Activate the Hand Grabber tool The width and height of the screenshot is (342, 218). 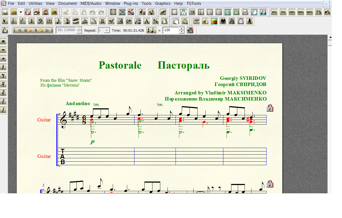(176, 21)
